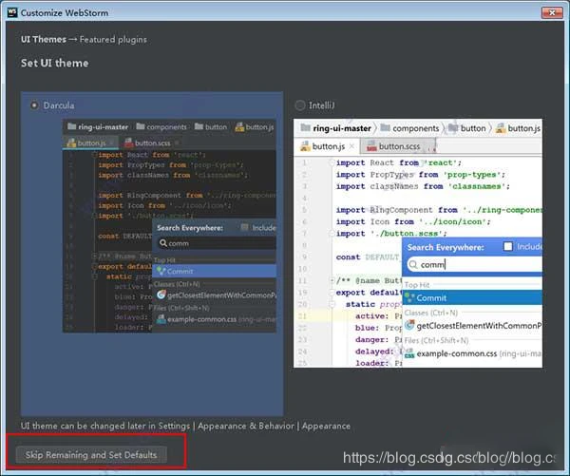
Task: Close the Customize WebStorm dialog
Action: [x=552, y=12]
